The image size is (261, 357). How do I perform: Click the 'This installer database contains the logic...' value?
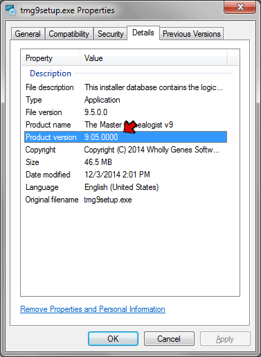[154, 87]
